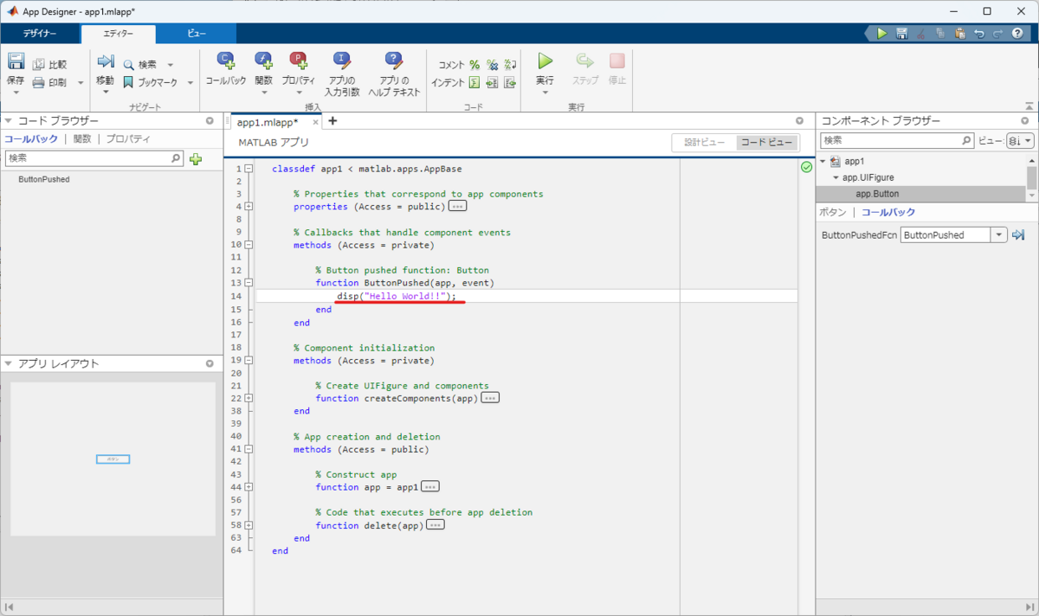The height and width of the screenshot is (616, 1039).
Task: Open the View (ビュー) ribbon tab
Action: point(197,34)
